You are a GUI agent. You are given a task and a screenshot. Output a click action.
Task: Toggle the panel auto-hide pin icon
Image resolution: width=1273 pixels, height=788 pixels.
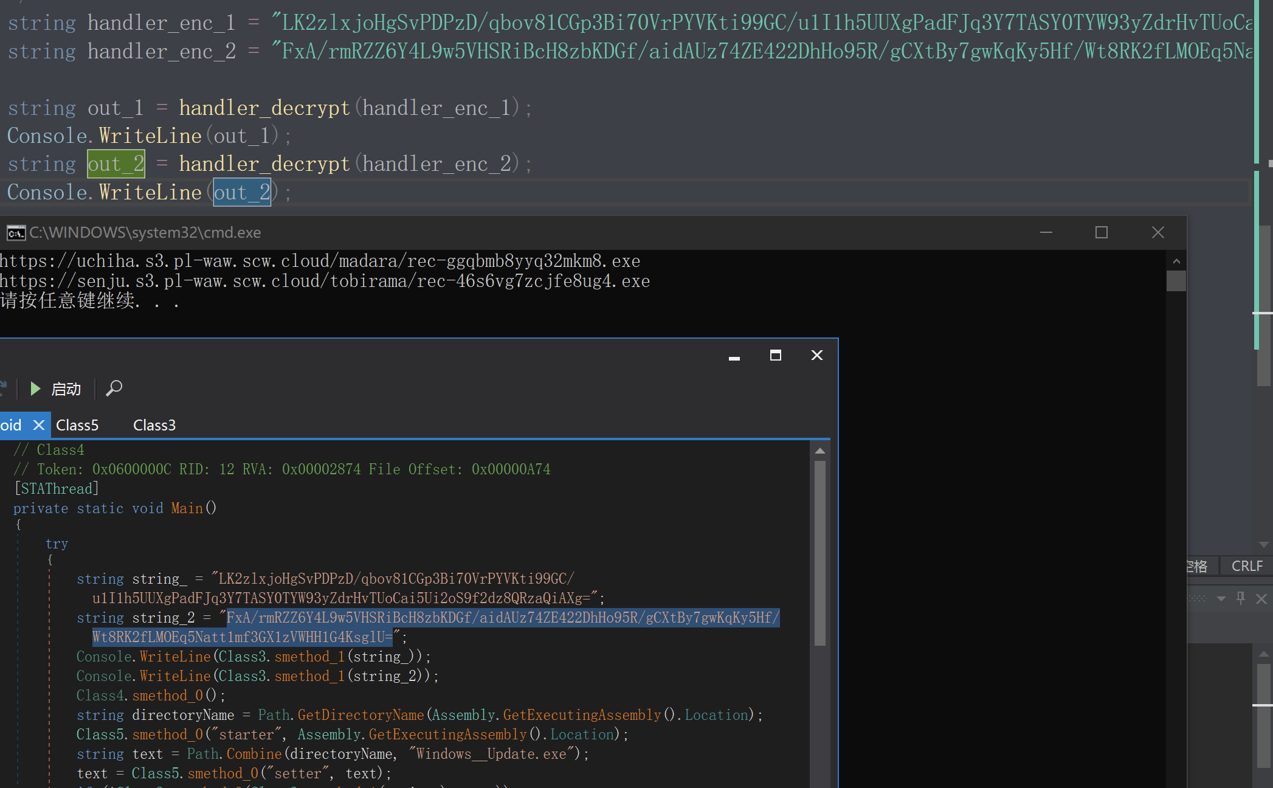tap(1241, 598)
